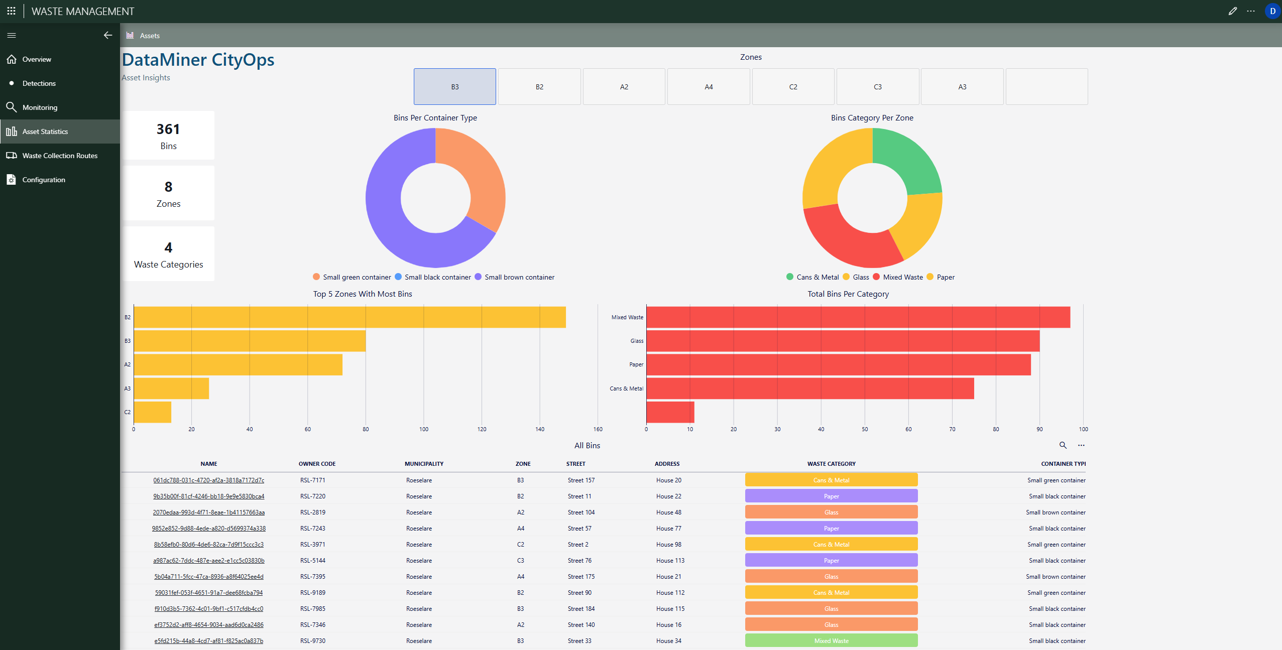1282x650 pixels.
Task: Click the user avatar D icon
Action: pyautogui.click(x=1272, y=11)
